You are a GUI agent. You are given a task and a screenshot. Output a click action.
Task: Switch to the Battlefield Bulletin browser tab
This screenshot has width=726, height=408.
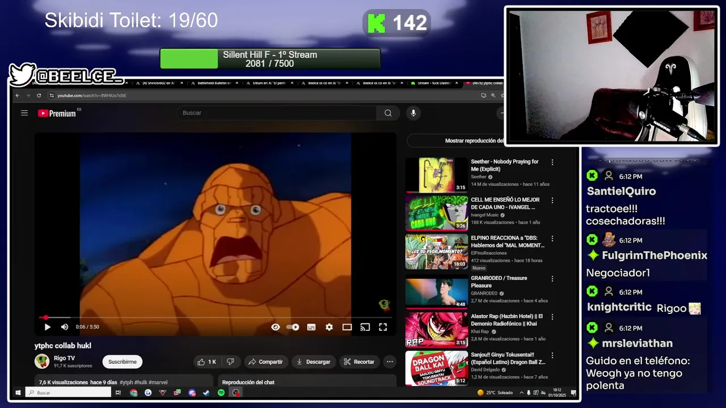pos(214,83)
